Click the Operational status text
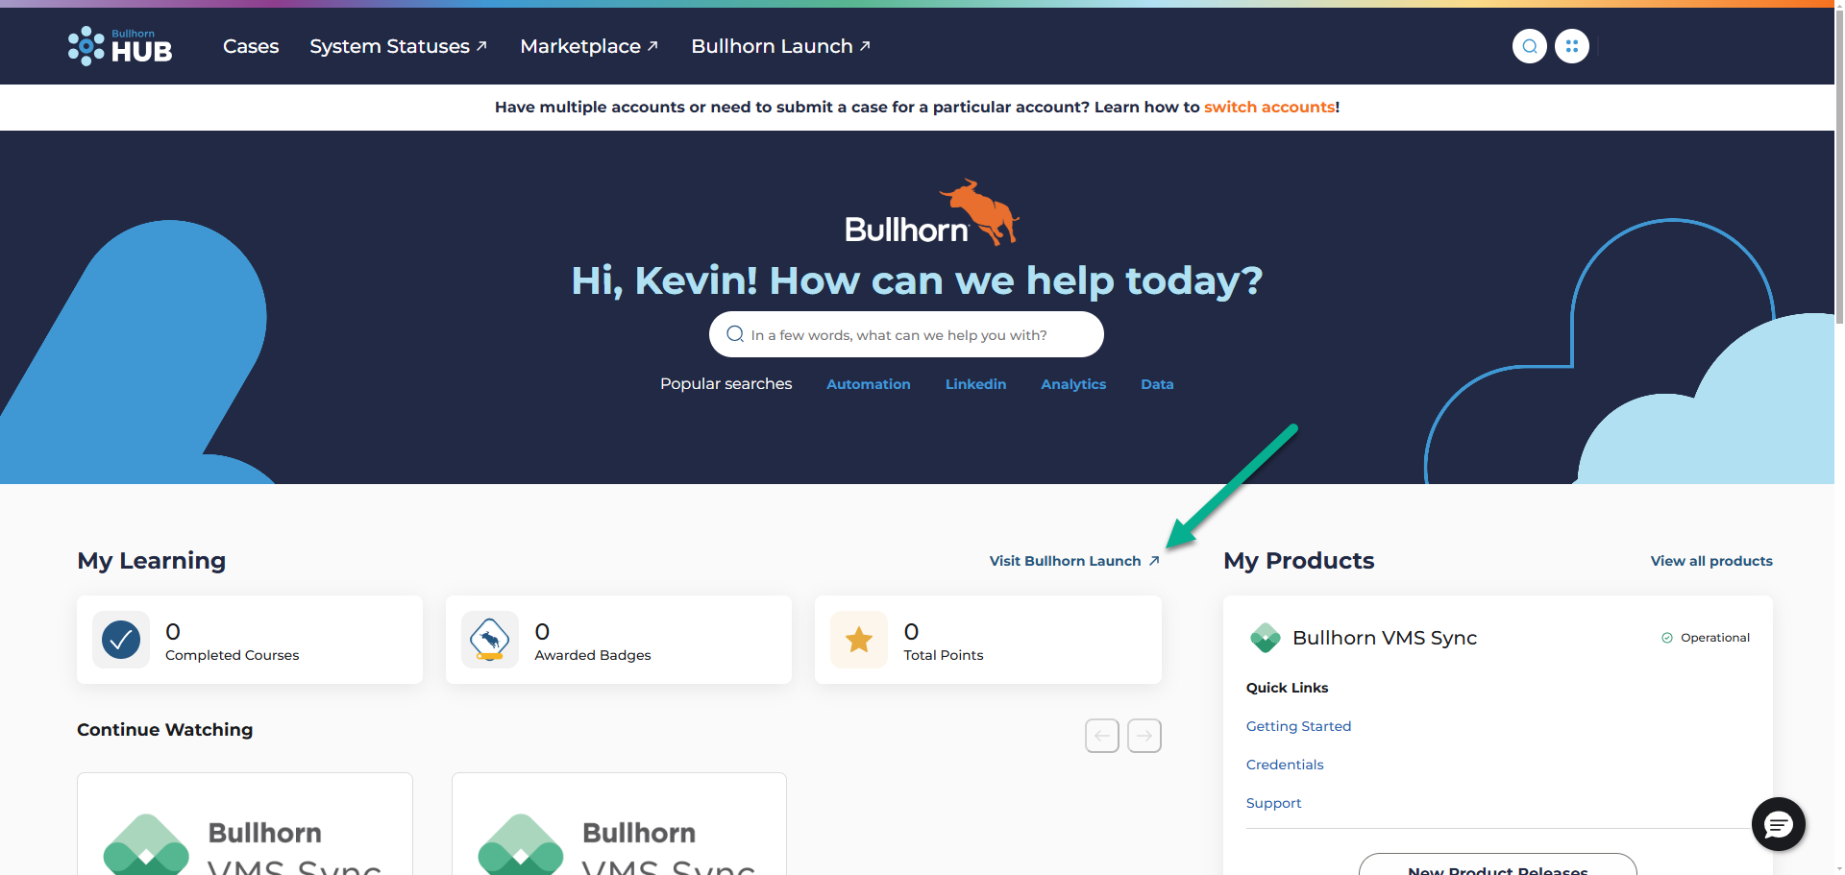This screenshot has height=875, width=1845. 1715,638
